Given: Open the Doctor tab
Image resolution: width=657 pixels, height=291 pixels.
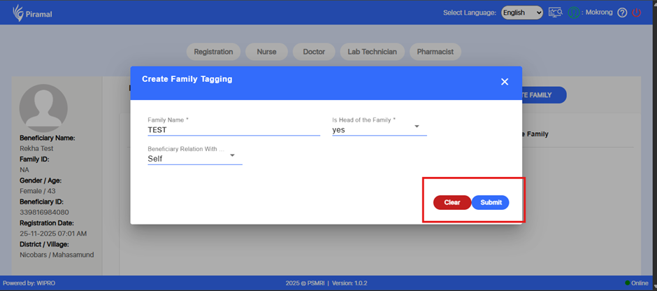Looking at the screenshot, I should pos(314,52).
